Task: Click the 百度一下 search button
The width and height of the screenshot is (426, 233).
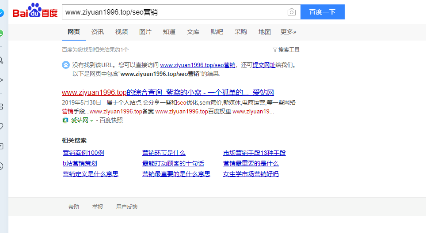Action: 323,12
